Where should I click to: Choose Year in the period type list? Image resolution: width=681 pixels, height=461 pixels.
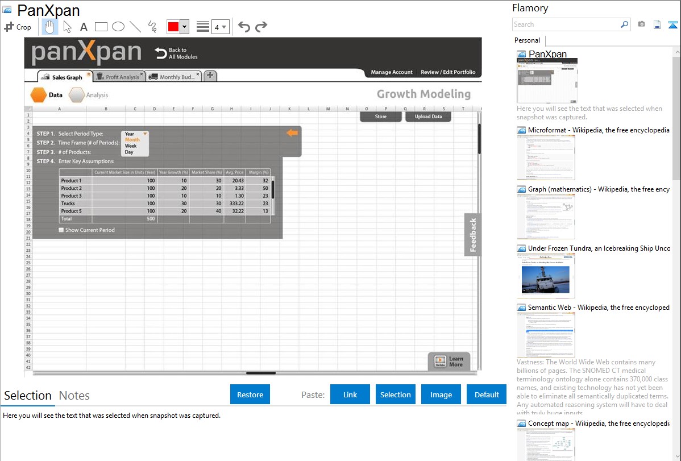[x=130, y=134]
